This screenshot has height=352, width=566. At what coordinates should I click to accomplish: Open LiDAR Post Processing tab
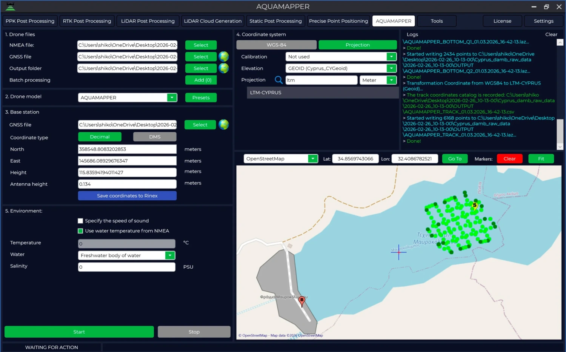[148, 21]
